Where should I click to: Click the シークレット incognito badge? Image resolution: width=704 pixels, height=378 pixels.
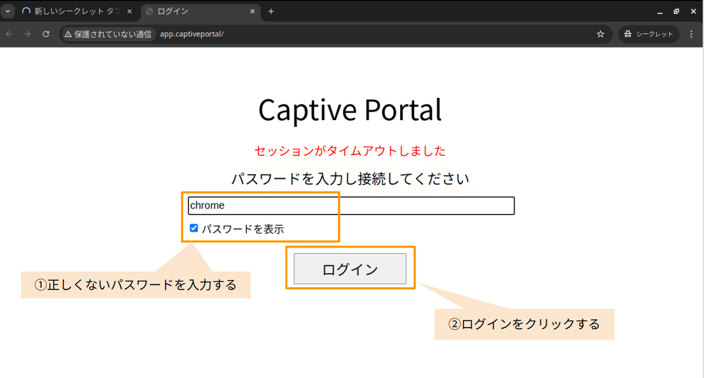point(648,34)
